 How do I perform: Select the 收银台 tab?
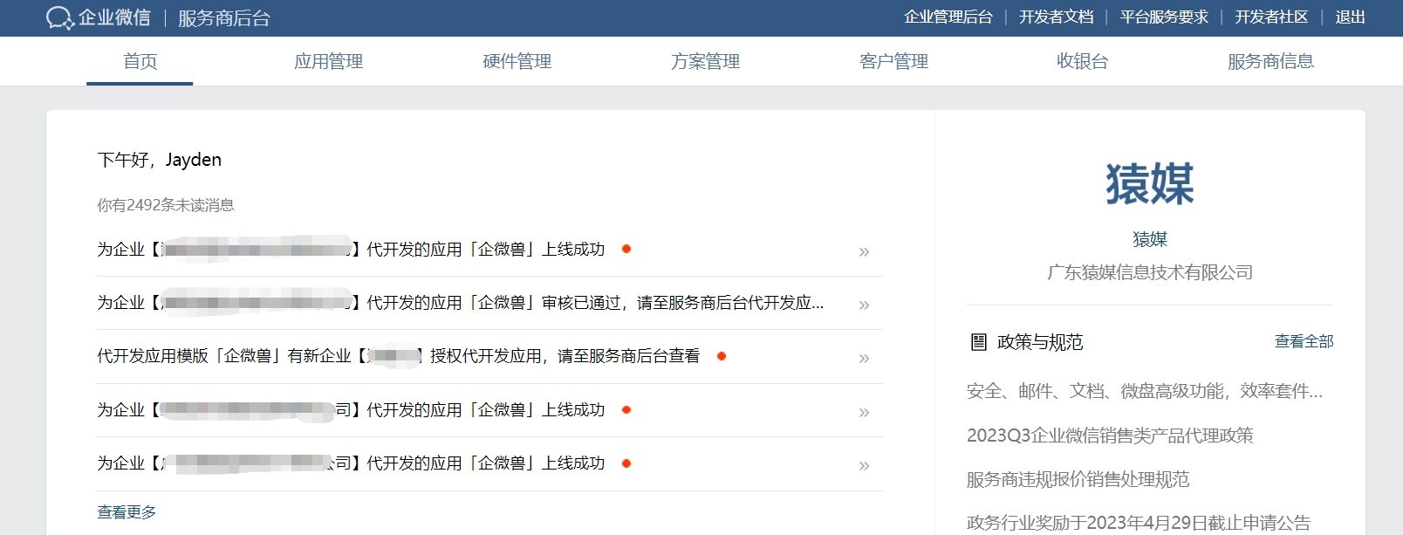1082,61
